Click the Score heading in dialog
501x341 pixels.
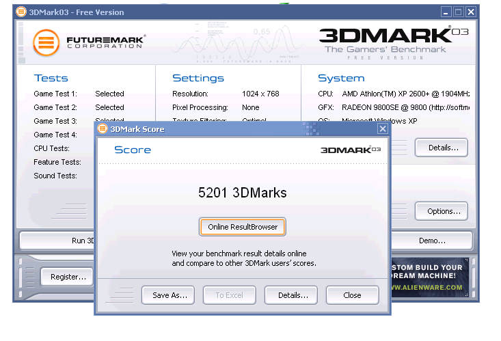coord(133,150)
